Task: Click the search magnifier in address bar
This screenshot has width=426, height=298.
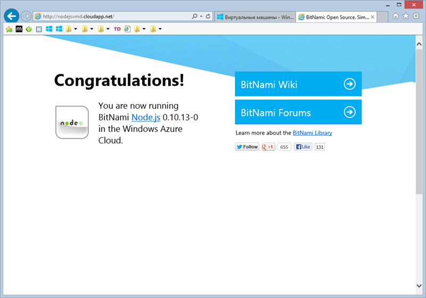Action: point(194,16)
